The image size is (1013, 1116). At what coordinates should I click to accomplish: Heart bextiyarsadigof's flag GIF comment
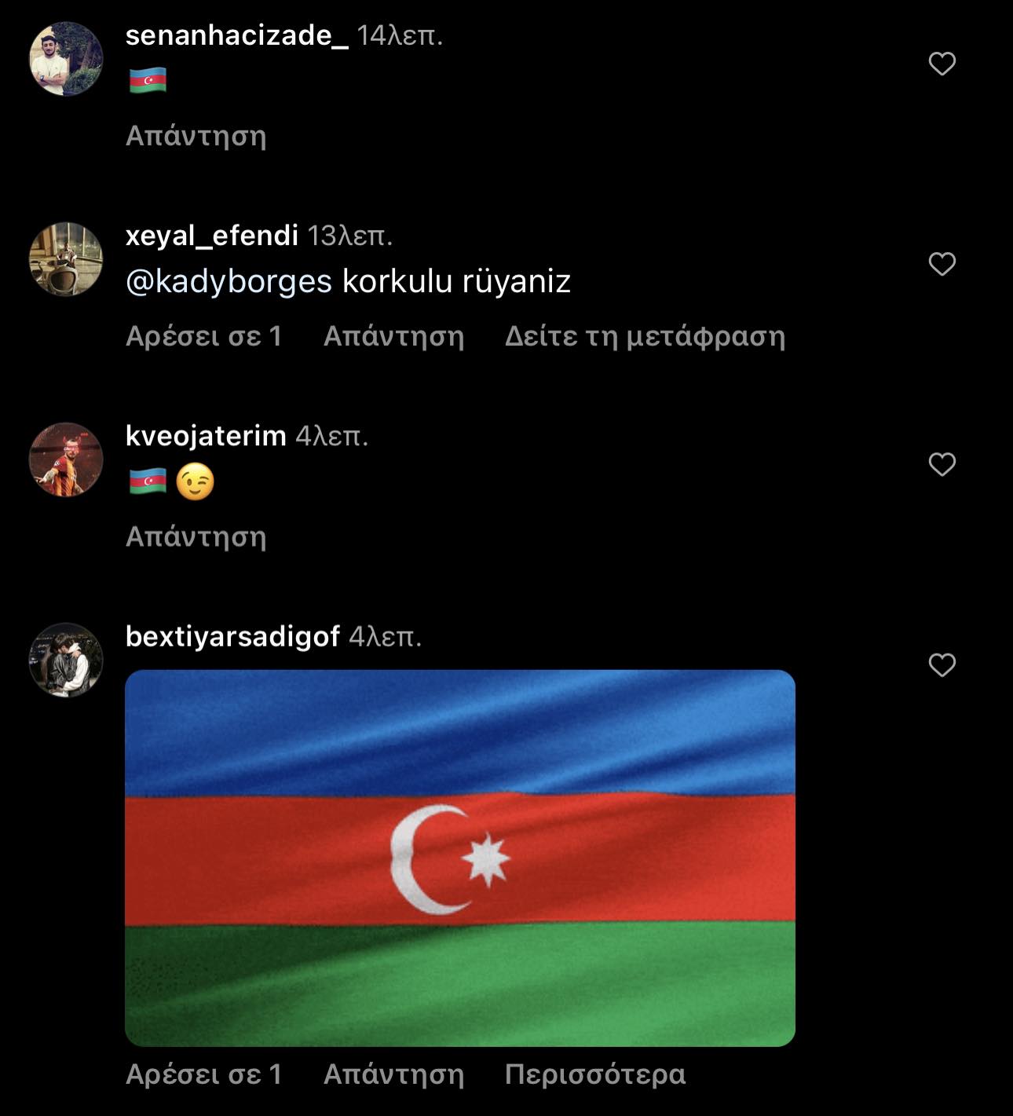point(942,665)
